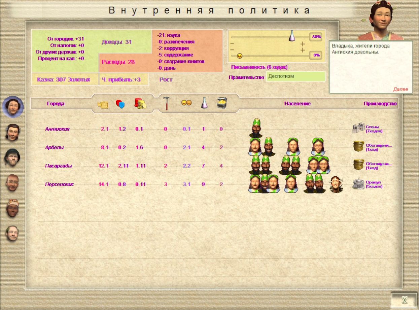Click the 'Процент на кап.: +0' line
Viewport: 419px width, 310px height.
coord(61,58)
